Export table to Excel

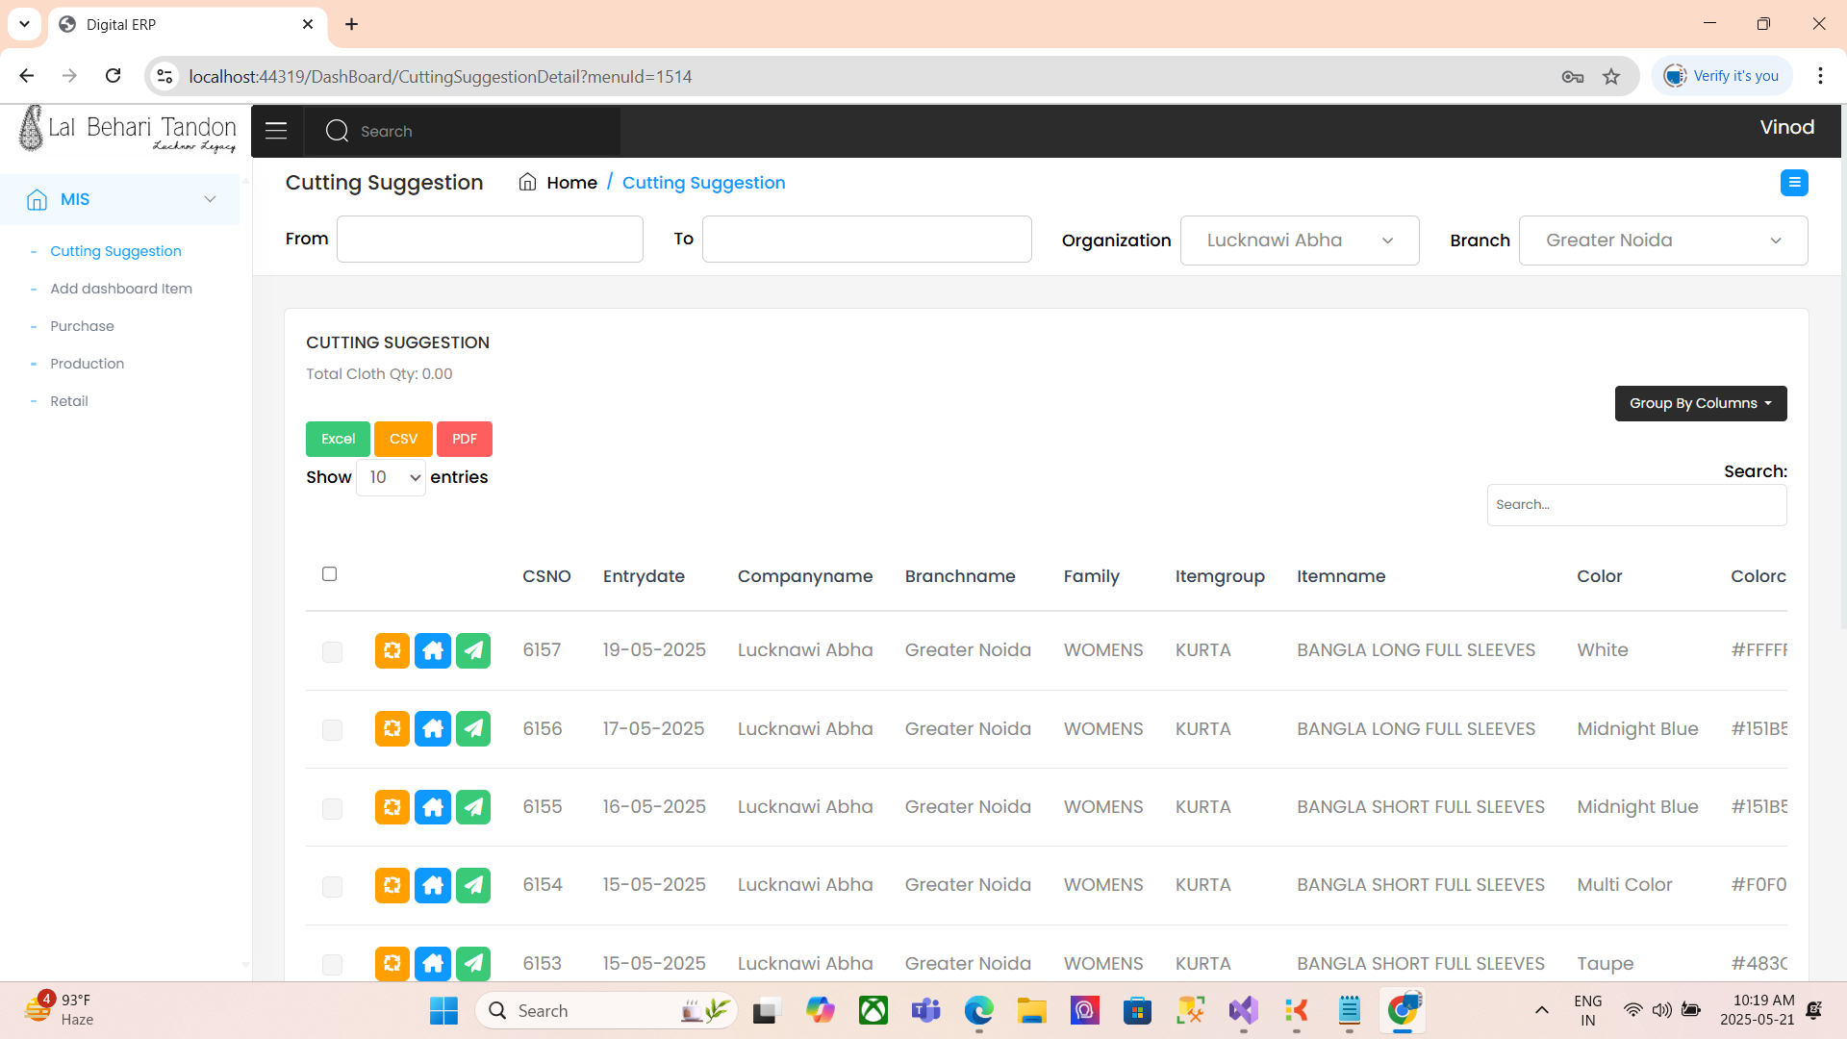(x=338, y=439)
